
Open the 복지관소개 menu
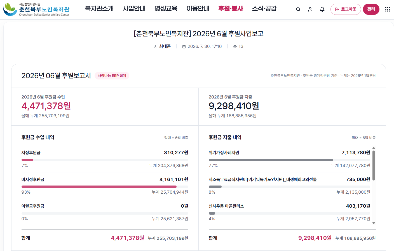tap(99, 8)
